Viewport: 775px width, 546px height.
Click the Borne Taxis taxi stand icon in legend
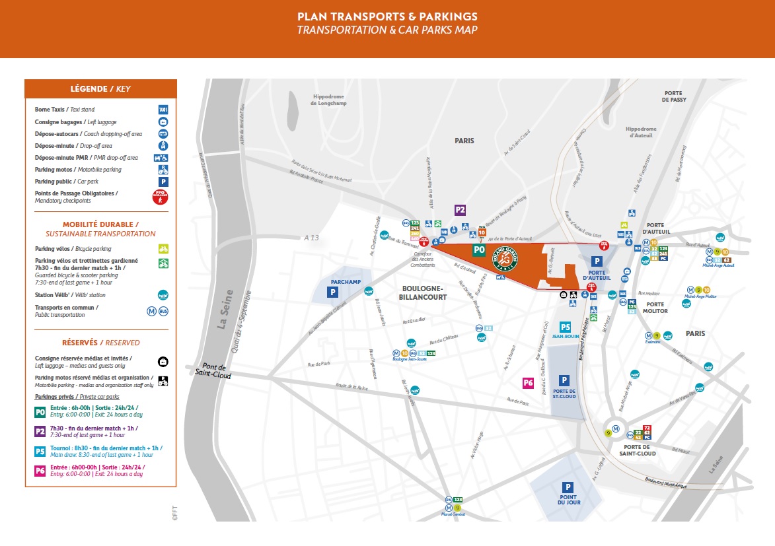(x=163, y=109)
